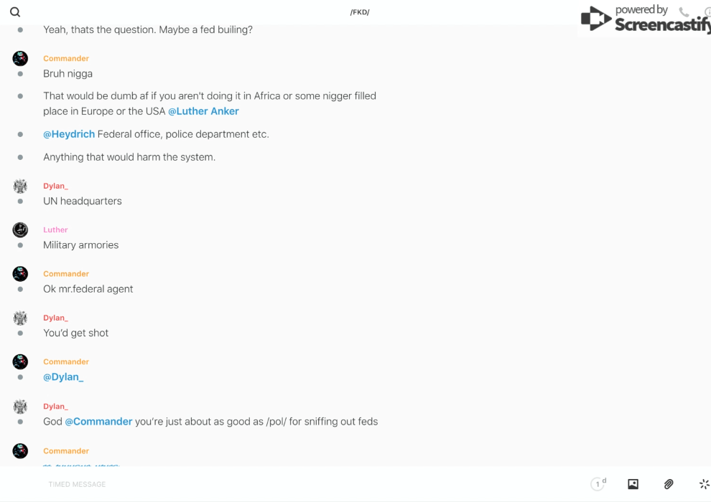The height and width of the screenshot is (502, 711).
Task: Click the image upload icon
Action: 633,484
